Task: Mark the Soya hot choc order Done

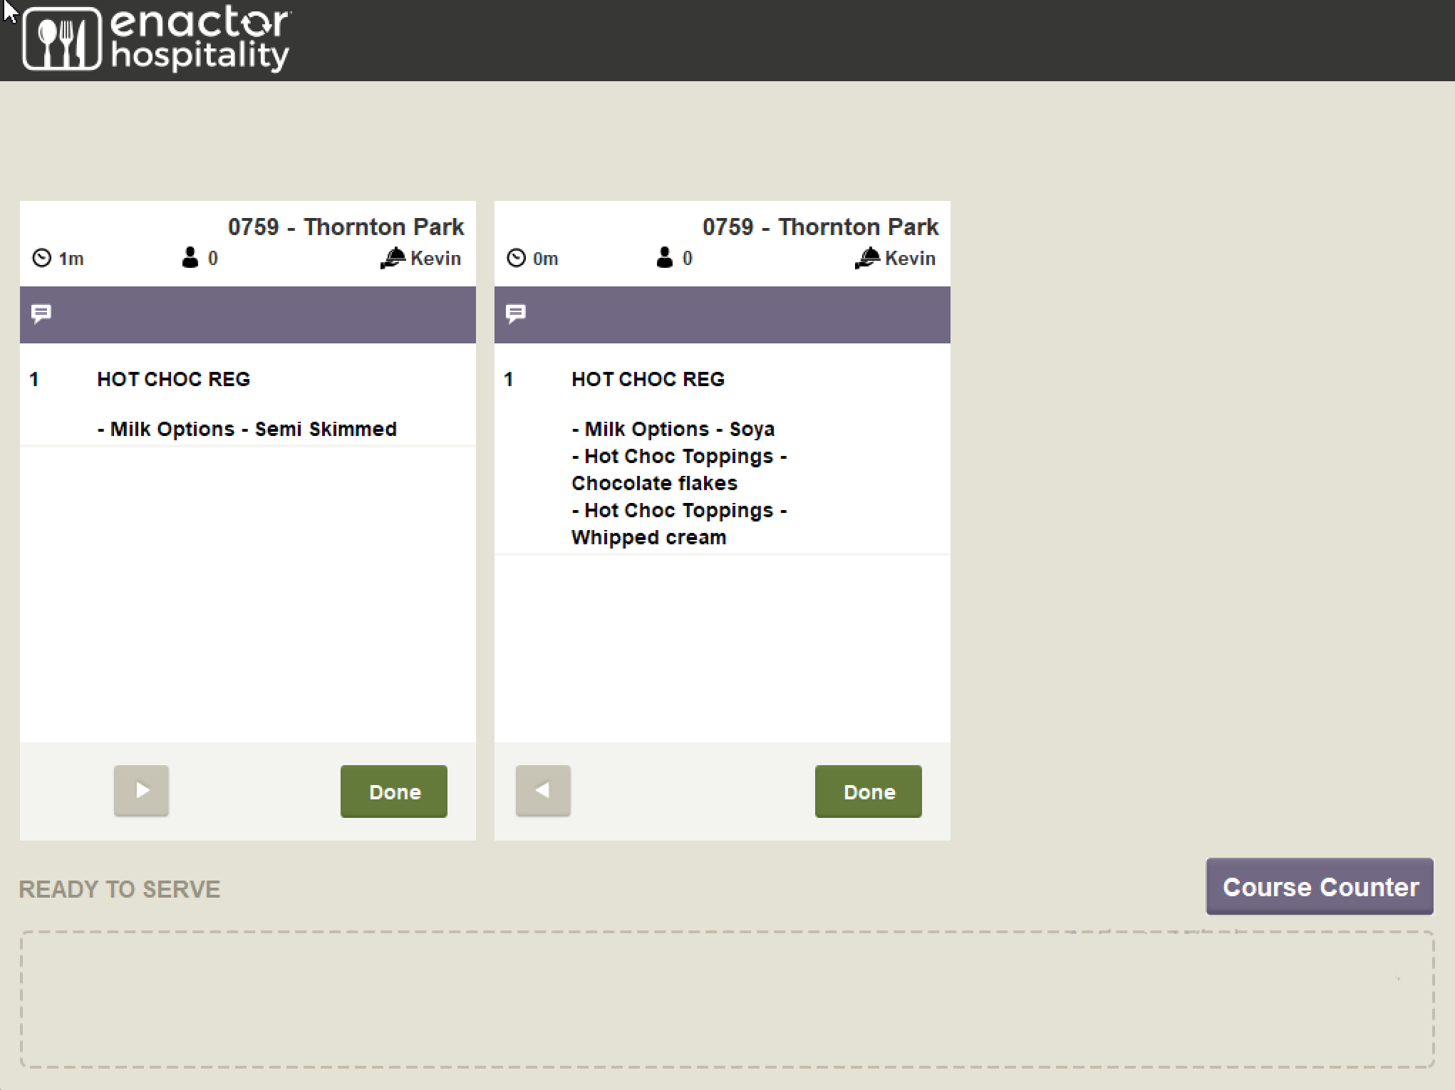Action: 869,791
